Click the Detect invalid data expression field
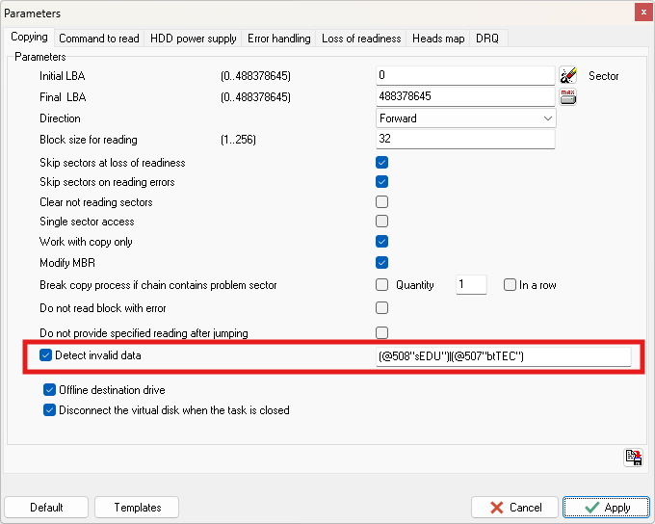The height and width of the screenshot is (524, 655). [503, 356]
